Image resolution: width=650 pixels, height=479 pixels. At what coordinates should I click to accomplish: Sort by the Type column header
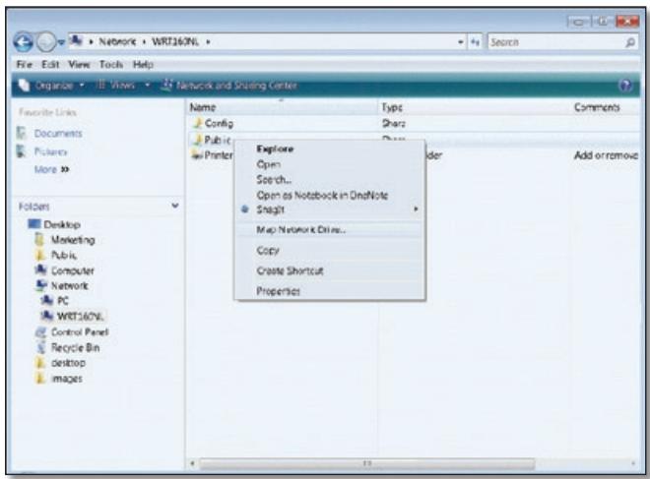pyautogui.click(x=475, y=107)
